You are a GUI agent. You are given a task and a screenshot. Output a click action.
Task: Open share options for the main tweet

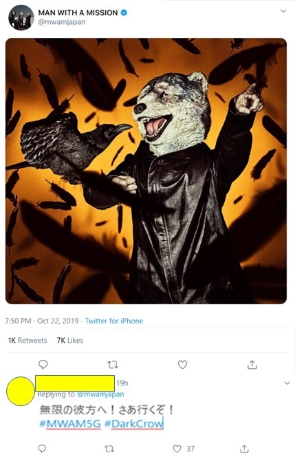[x=252, y=364]
